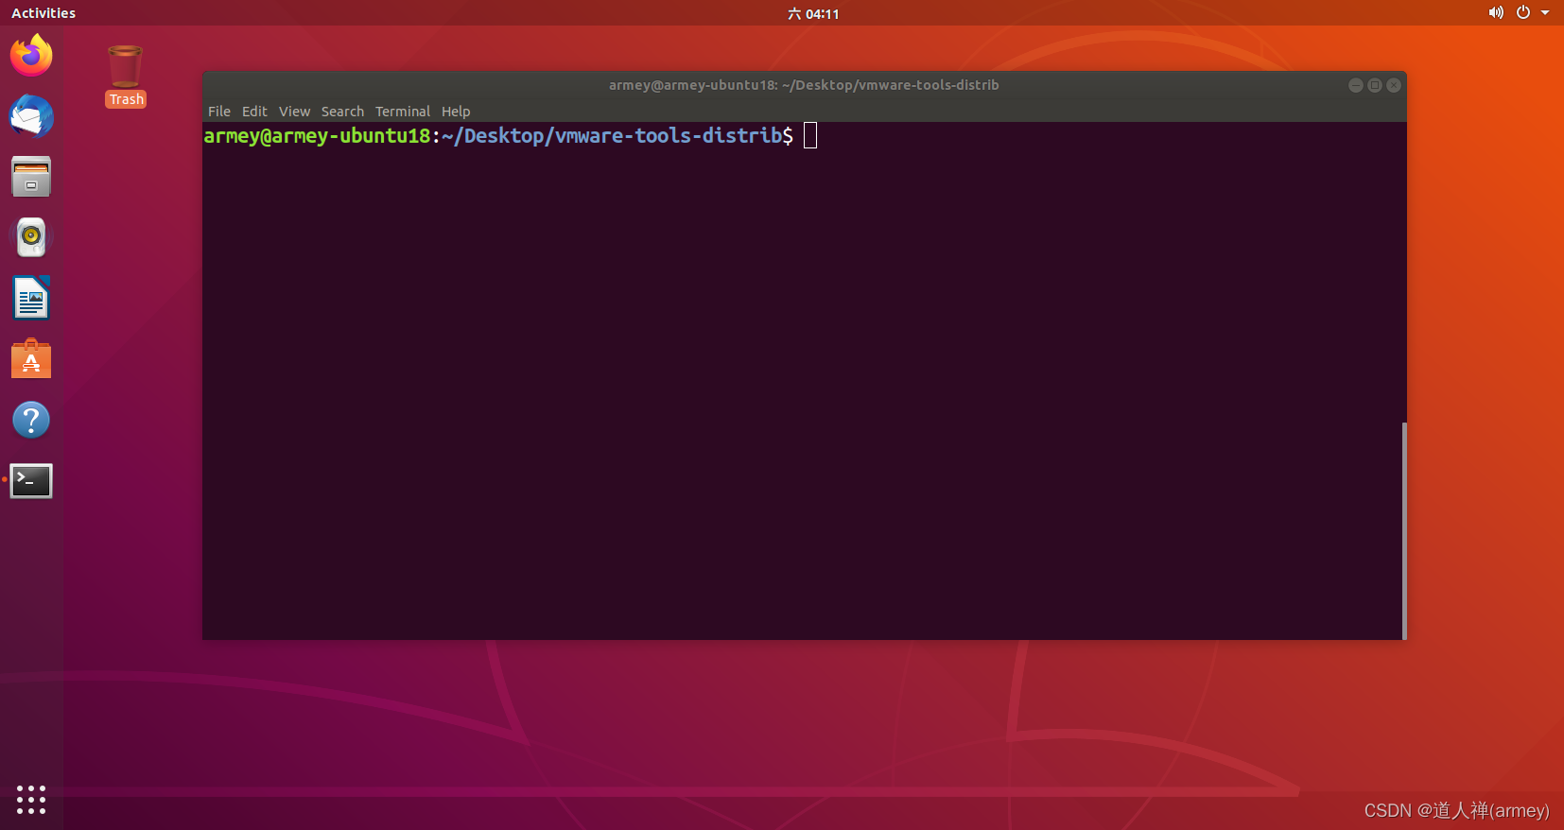Open the Activities overview
Screen dimensions: 1564x830
(x=43, y=13)
